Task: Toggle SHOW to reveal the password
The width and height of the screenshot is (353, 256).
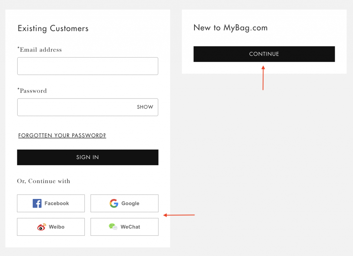Action: pyautogui.click(x=145, y=107)
